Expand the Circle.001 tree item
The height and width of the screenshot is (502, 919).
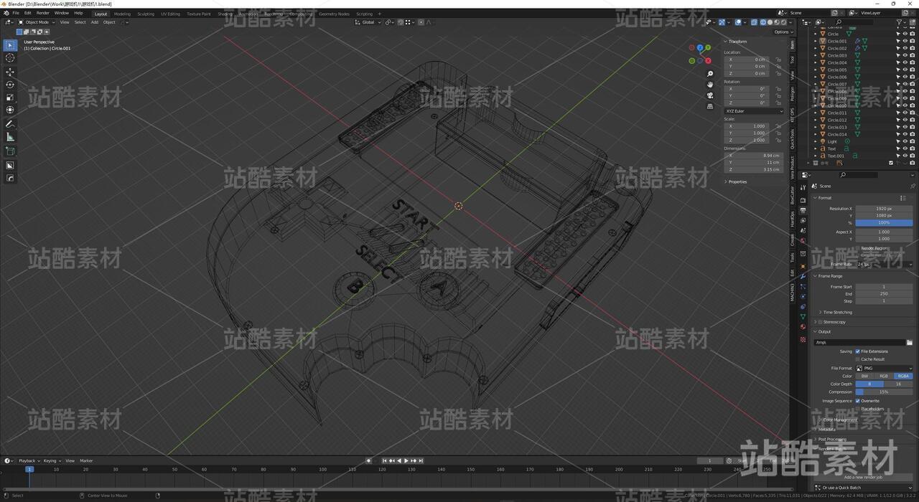coord(815,41)
